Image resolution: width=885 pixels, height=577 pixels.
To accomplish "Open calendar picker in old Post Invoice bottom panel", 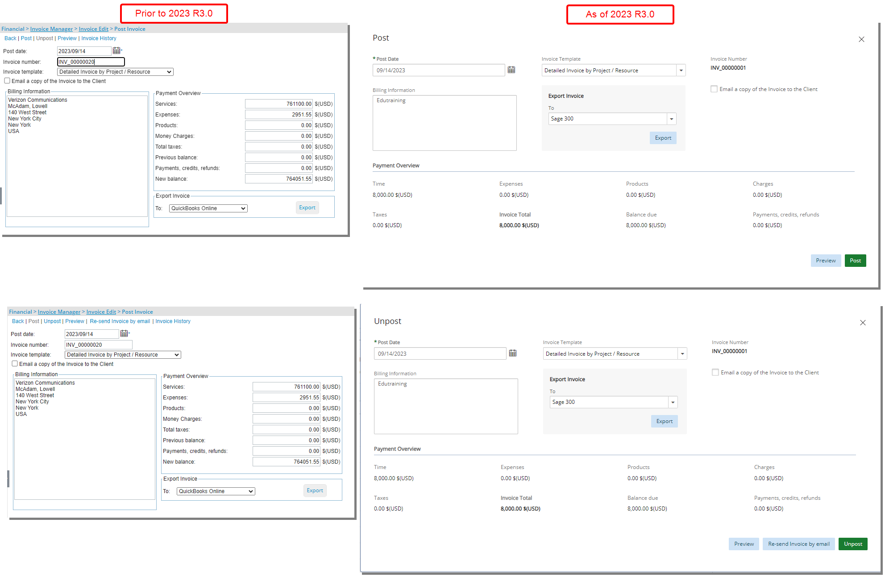I will [124, 333].
